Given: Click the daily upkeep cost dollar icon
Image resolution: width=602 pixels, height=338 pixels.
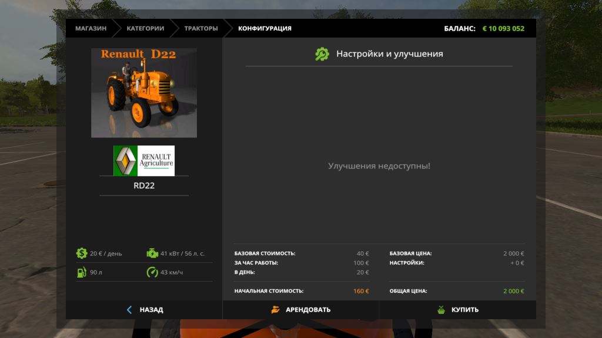Looking at the screenshot, I should pos(82,253).
